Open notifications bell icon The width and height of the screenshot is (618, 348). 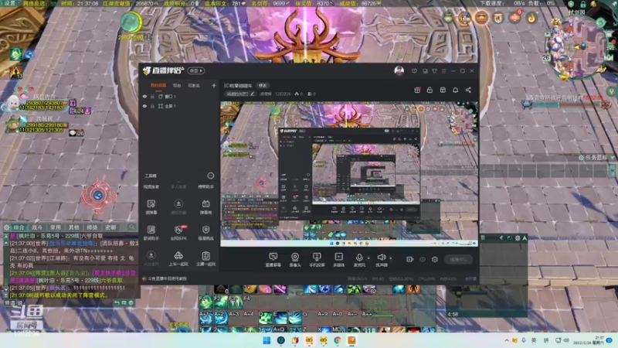pos(455,90)
